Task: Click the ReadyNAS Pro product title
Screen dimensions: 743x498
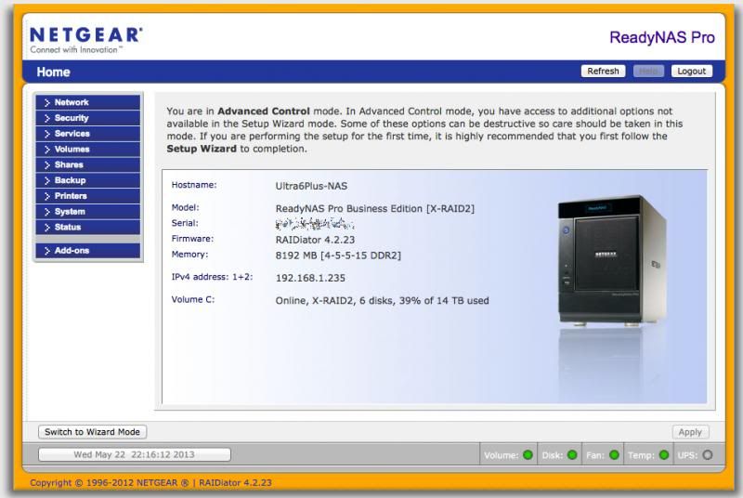Action: click(x=662, y=37)
